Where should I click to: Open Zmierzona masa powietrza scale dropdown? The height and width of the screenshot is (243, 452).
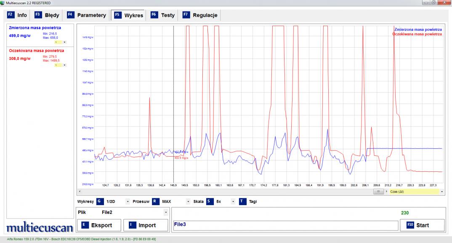[x=64, y=42]
